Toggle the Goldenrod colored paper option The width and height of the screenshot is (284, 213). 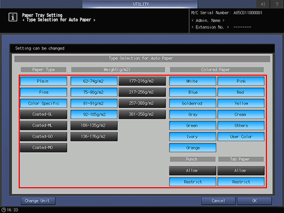click(x=193, y=103)
